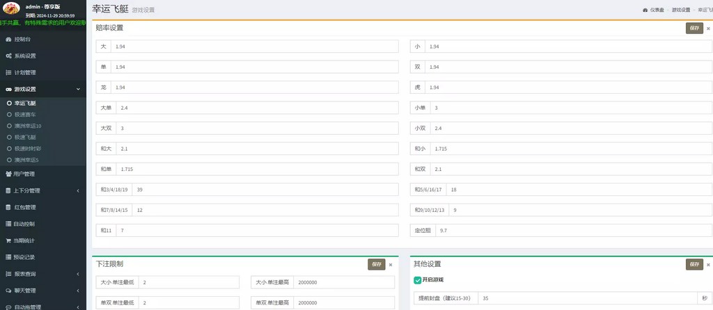Close the 赔率设置 panel
Screen dimensions: 713x310
tap(708, 28)
